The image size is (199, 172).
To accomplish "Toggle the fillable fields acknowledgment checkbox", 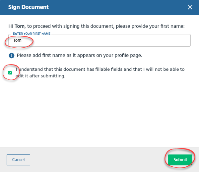I will (10, 73).
